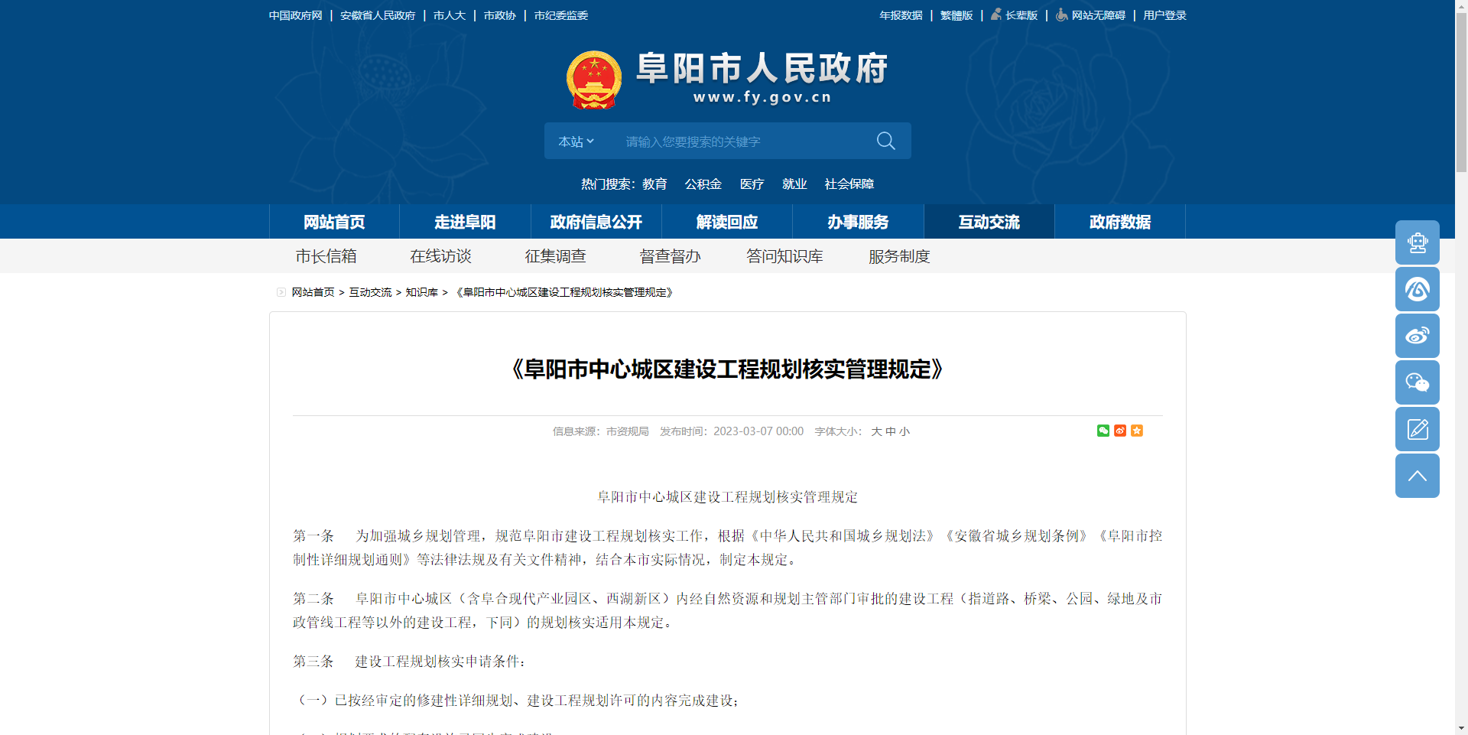Click the orange star favorite share icon
Screen dimensions: 1468x735
1137,431
